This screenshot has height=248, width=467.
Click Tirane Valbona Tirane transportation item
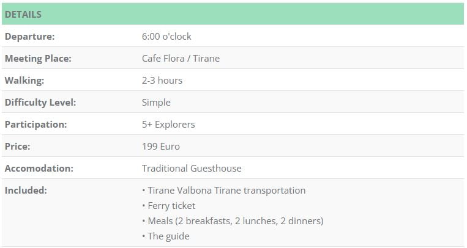[223, 191]
